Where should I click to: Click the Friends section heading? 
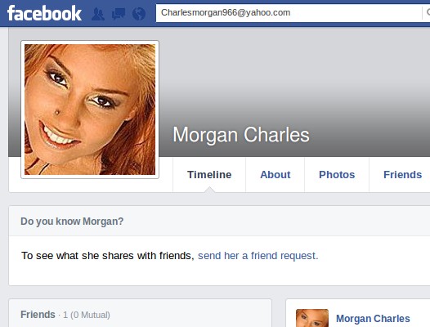coord(38,315)
